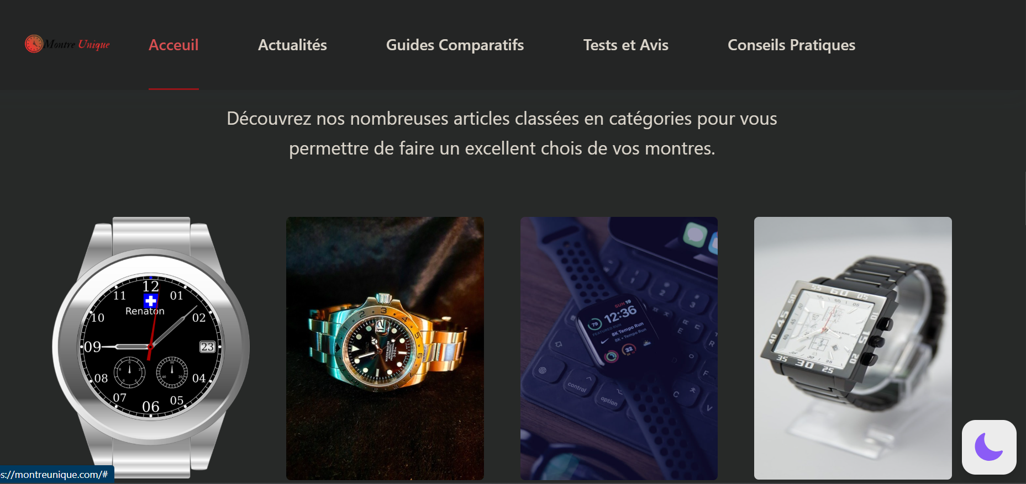Open the Conseils Pratiques page
The image size is (1026, 484).
pos(791,45)
